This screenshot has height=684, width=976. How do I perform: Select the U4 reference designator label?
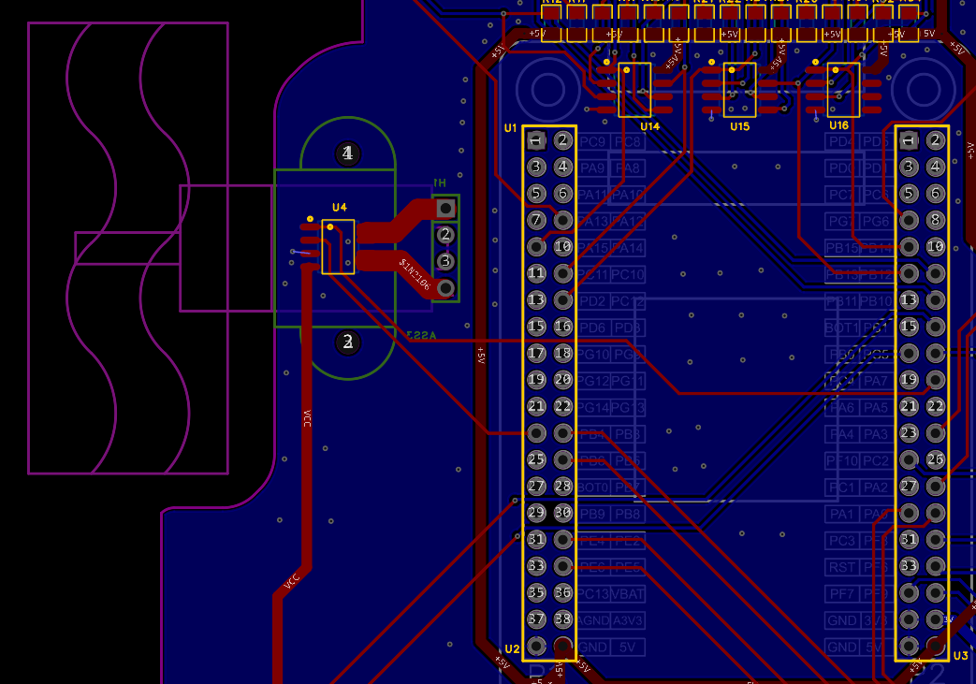(x=339, y=207)
